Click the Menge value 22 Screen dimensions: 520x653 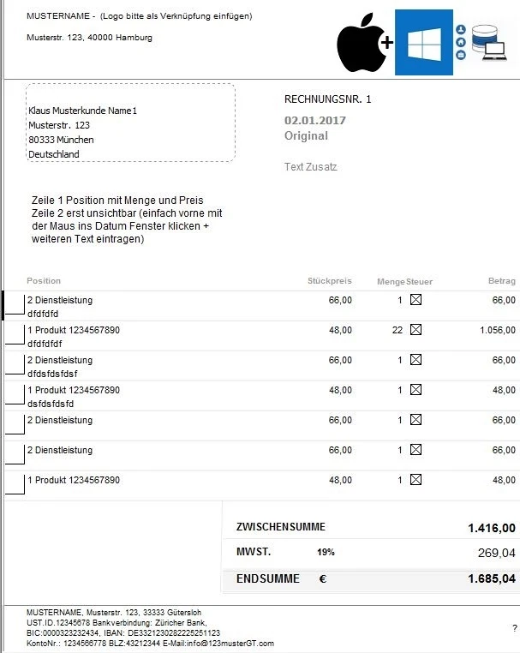click(397, 330)
